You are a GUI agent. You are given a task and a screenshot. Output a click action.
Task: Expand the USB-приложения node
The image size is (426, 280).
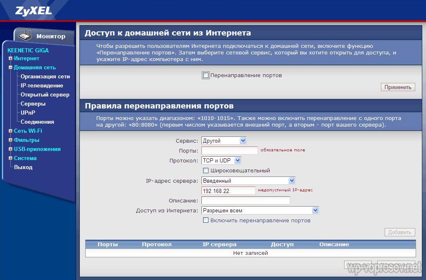click(x=10, y=149)
